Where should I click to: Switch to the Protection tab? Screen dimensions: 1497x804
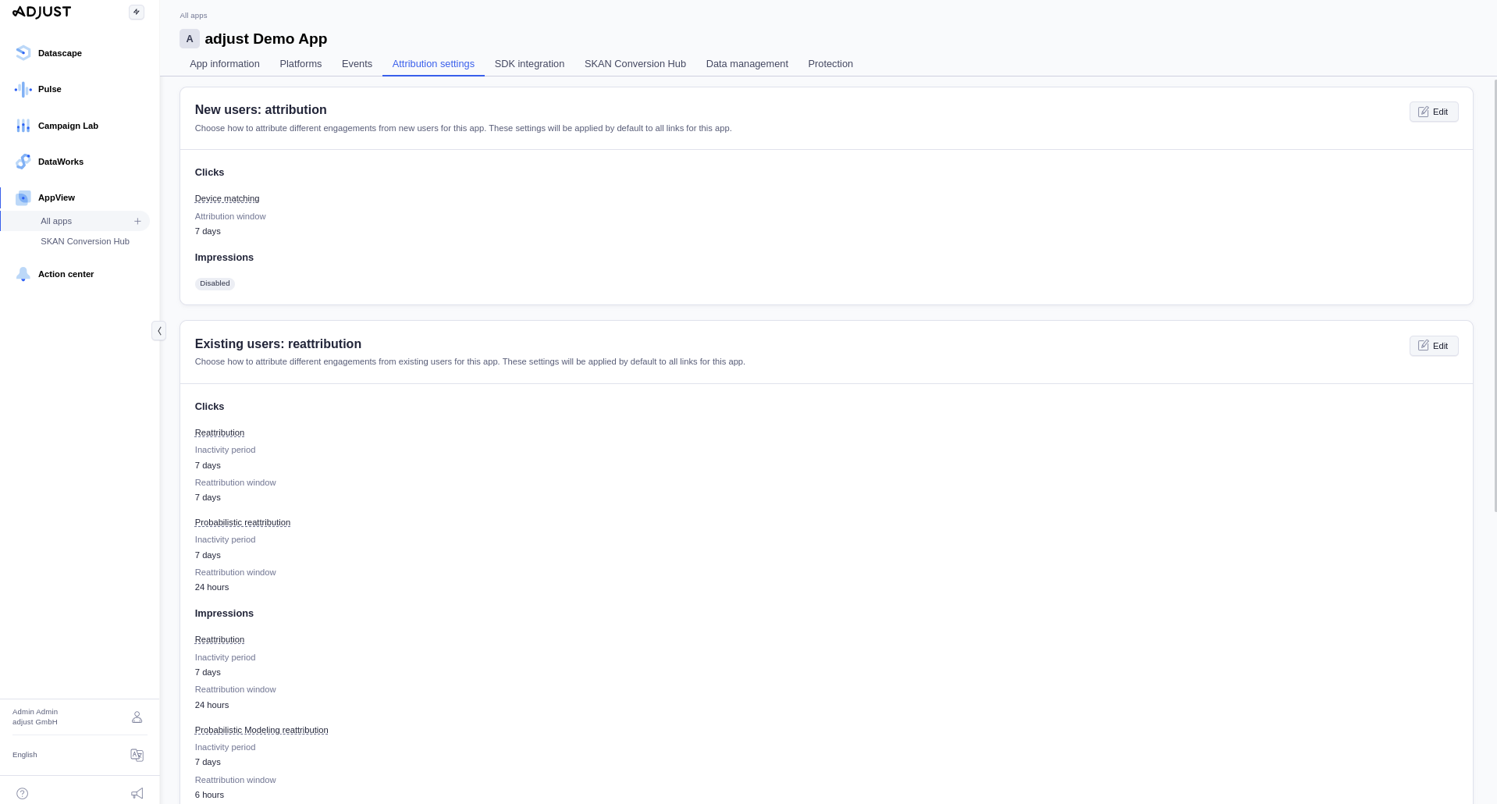tap(830, 64)
